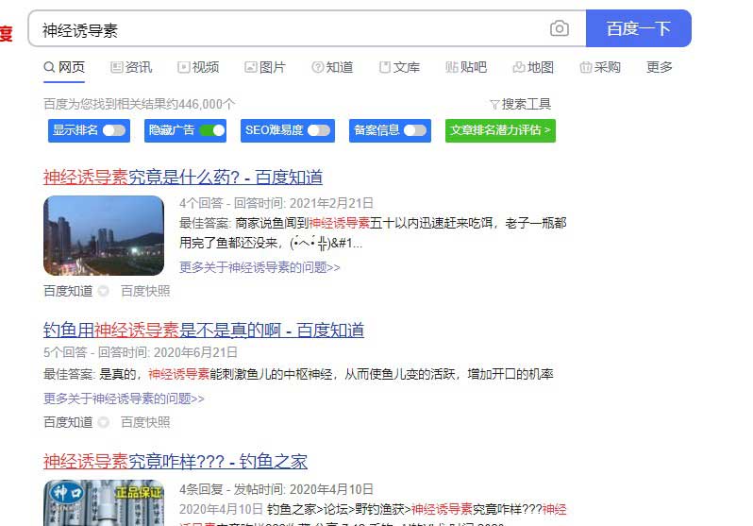Open result 神经诱导素究竟咋样??? - 钓鱼之家
This screenshot has height=526, width=753.
point(176,462)
